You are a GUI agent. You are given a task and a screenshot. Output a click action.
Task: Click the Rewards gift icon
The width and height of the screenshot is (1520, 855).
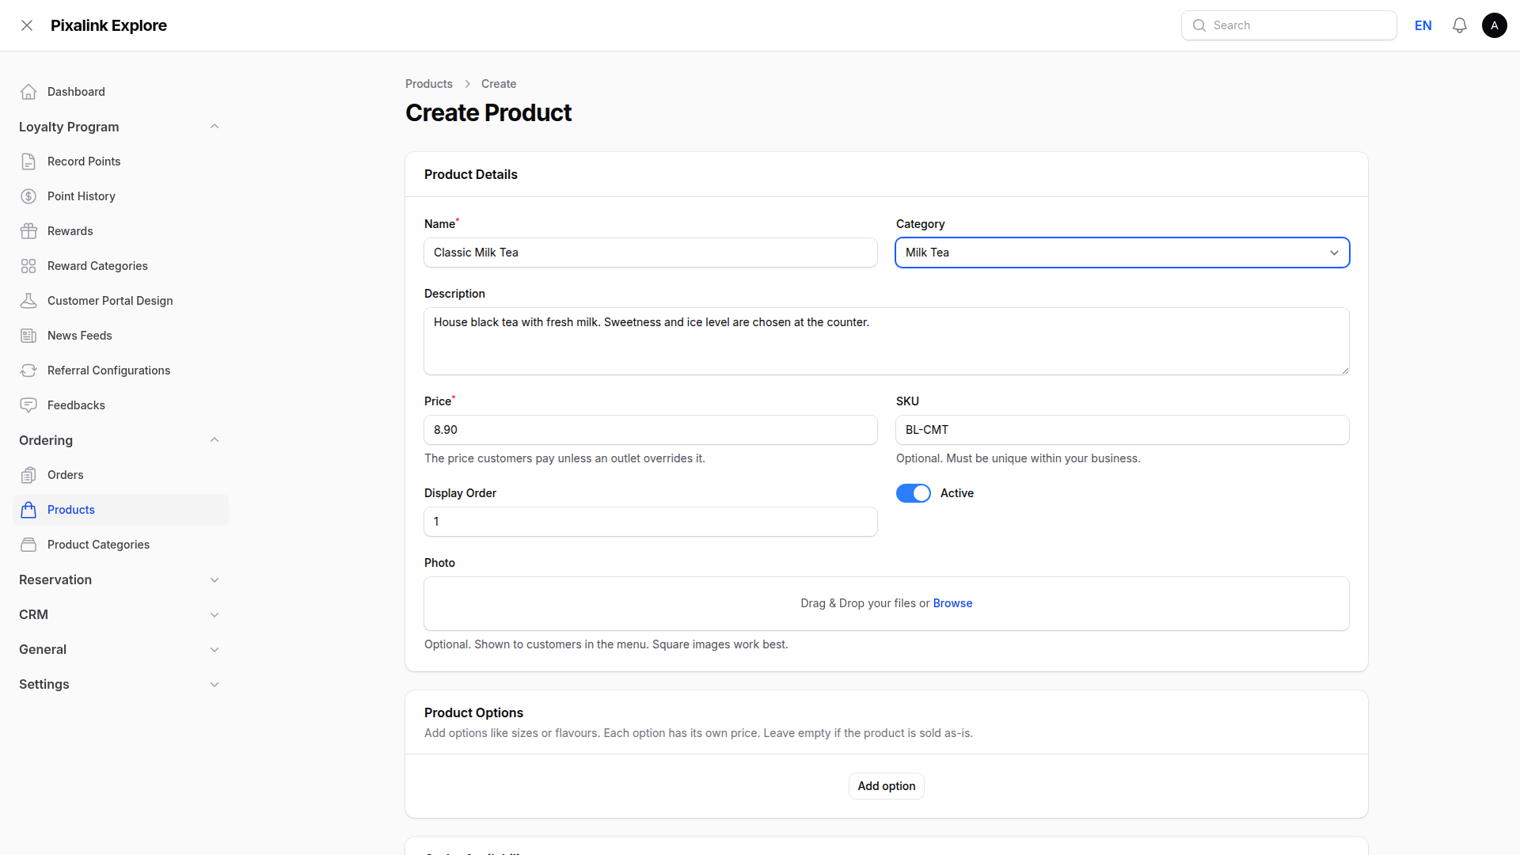click(x=28, y=231)
